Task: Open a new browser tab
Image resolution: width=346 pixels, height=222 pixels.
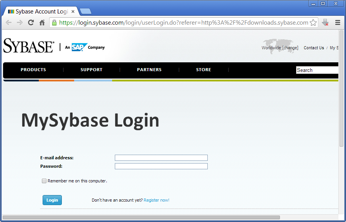Action: (85, 12)
